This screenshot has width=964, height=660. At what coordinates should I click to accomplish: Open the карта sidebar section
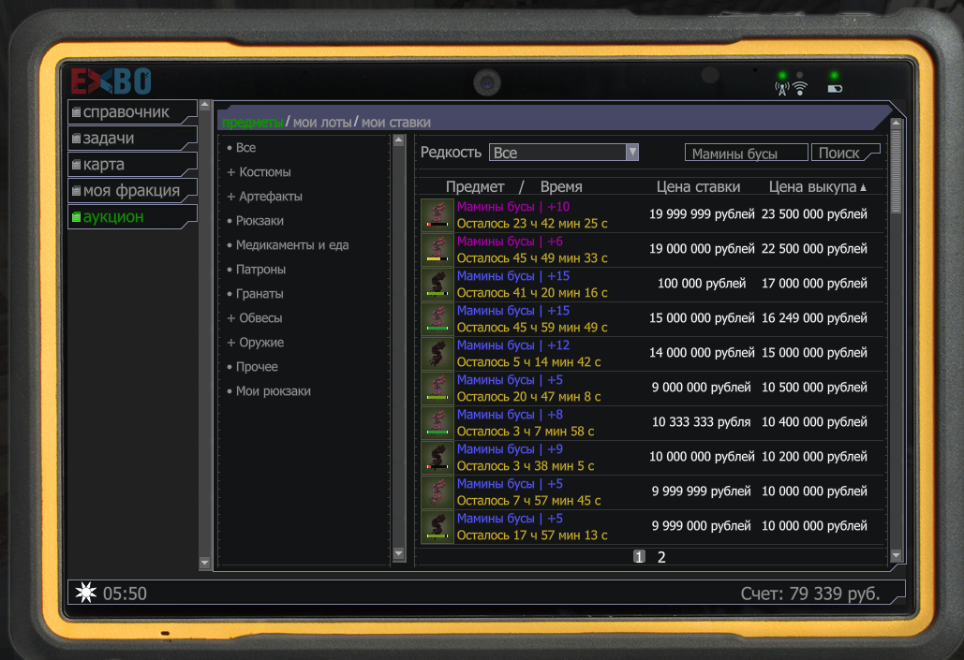[132, 164]
